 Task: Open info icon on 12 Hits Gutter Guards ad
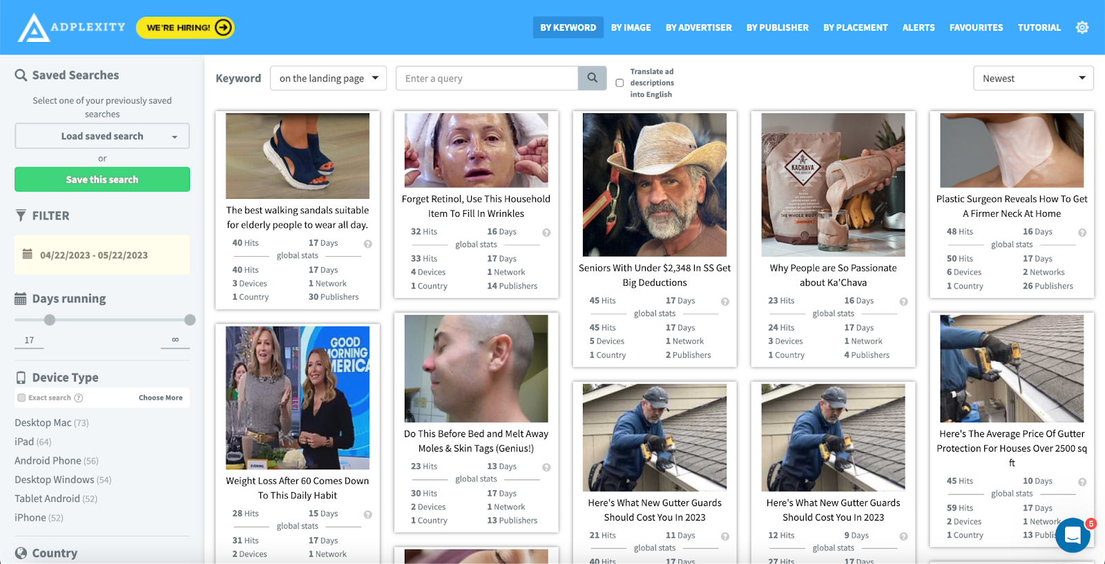click(903, 536)
